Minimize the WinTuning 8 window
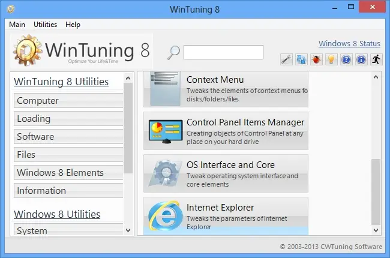 point(335,7)
